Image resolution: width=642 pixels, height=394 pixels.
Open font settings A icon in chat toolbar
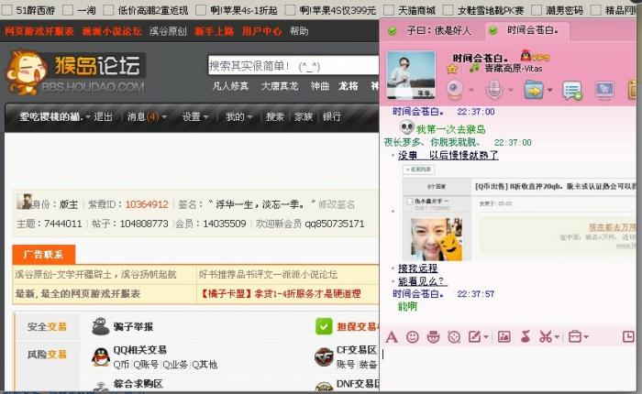392,337
